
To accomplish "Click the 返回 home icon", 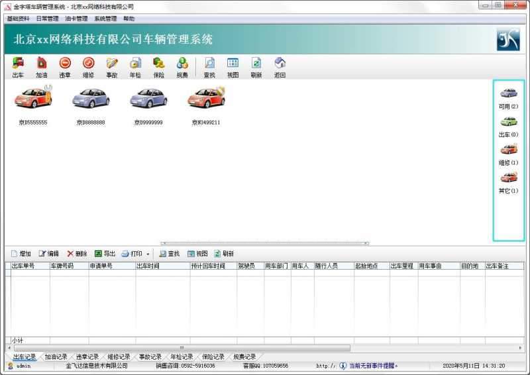I will click(x=280, y=68).
